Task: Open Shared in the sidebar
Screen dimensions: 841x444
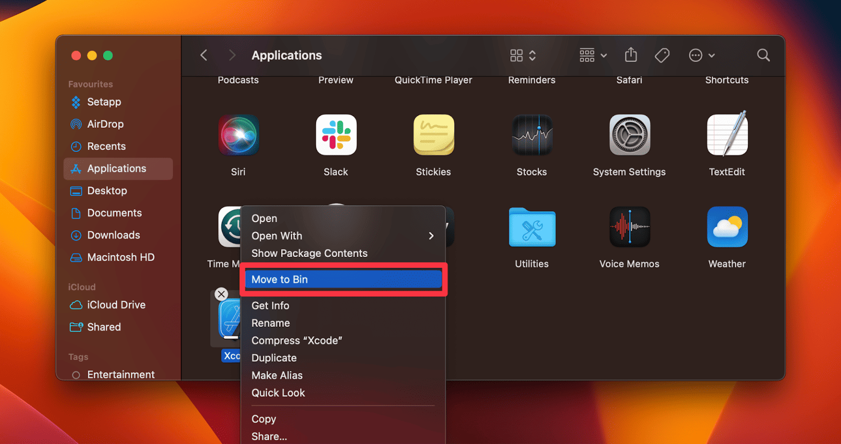Action: pyautogui.click(x=118, y=327)
